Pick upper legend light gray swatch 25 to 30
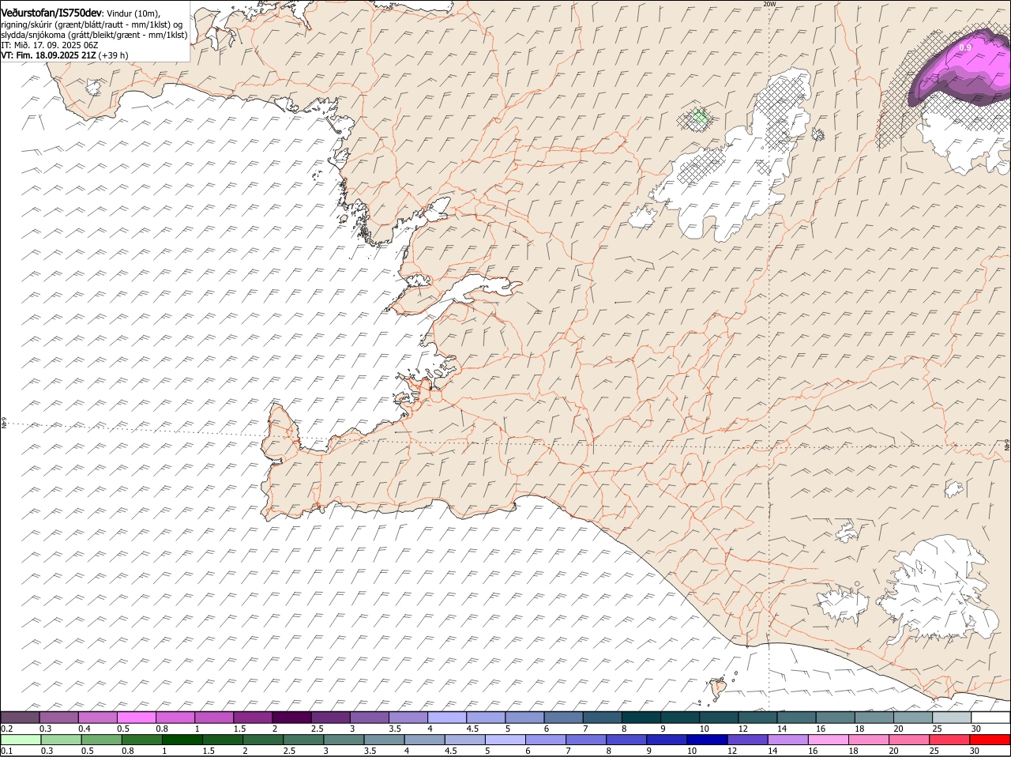1011x757 pixels. point(952,717)
